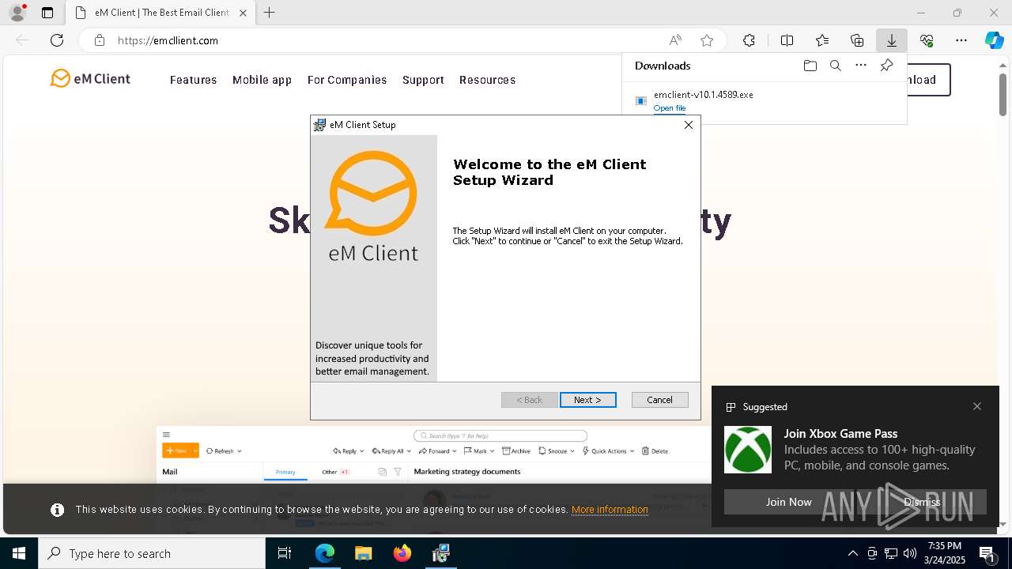Click the emclient exe file icon in Downloads
Image resolution: width=1012 pixels, height=569 pixels.
(641, 100)
